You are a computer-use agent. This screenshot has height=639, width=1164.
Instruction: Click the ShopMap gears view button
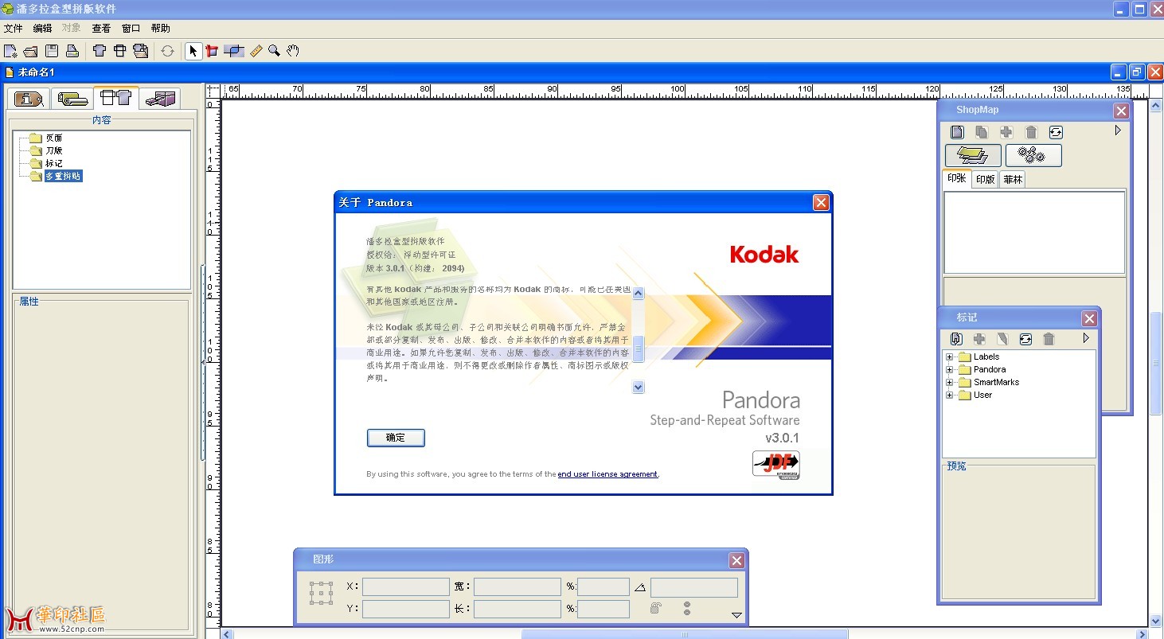[1033, 155]
